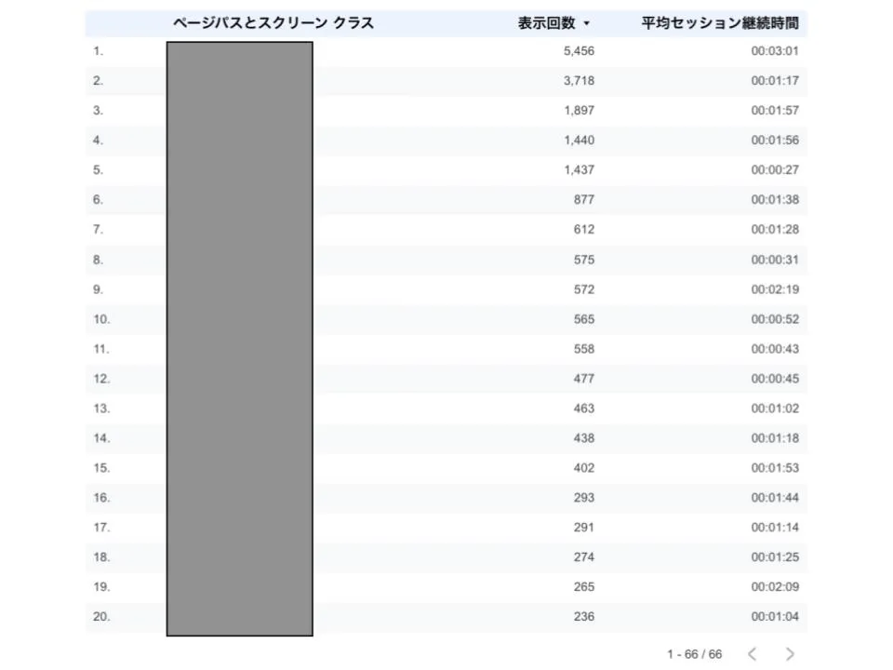Click session duration 00:00:31
Image resolution: width=893 pixels, height=670 pixels.
(775, 260)
